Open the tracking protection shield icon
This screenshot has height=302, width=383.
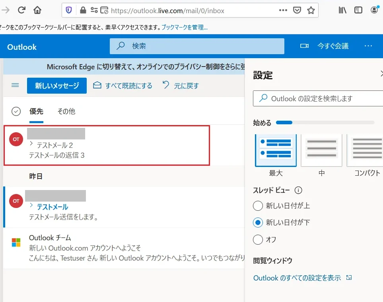(69, 10)
